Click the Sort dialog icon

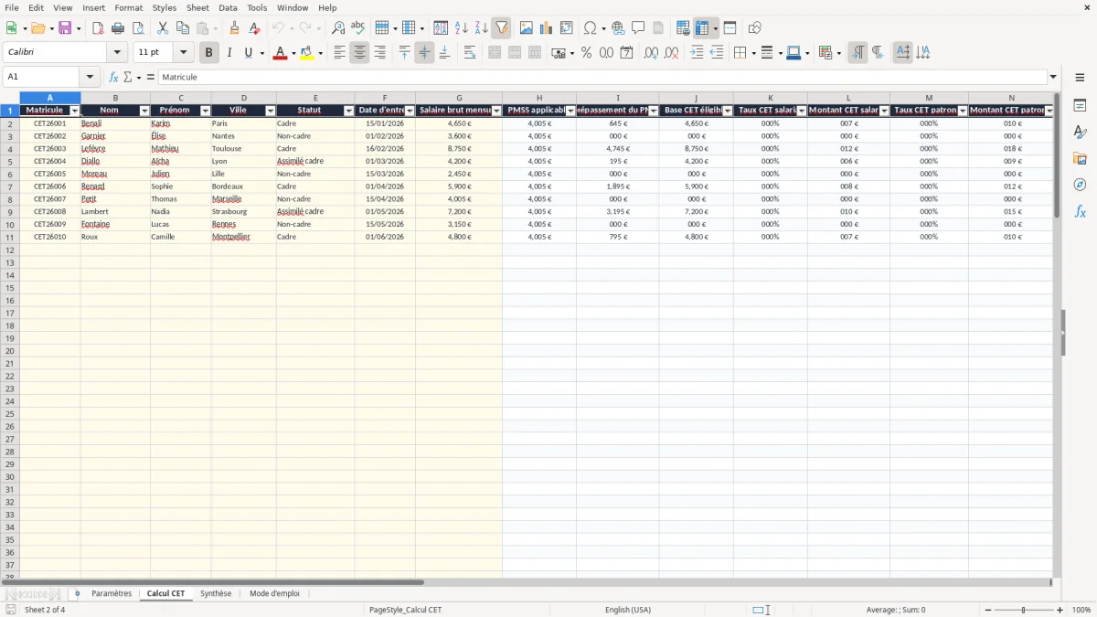441,28
